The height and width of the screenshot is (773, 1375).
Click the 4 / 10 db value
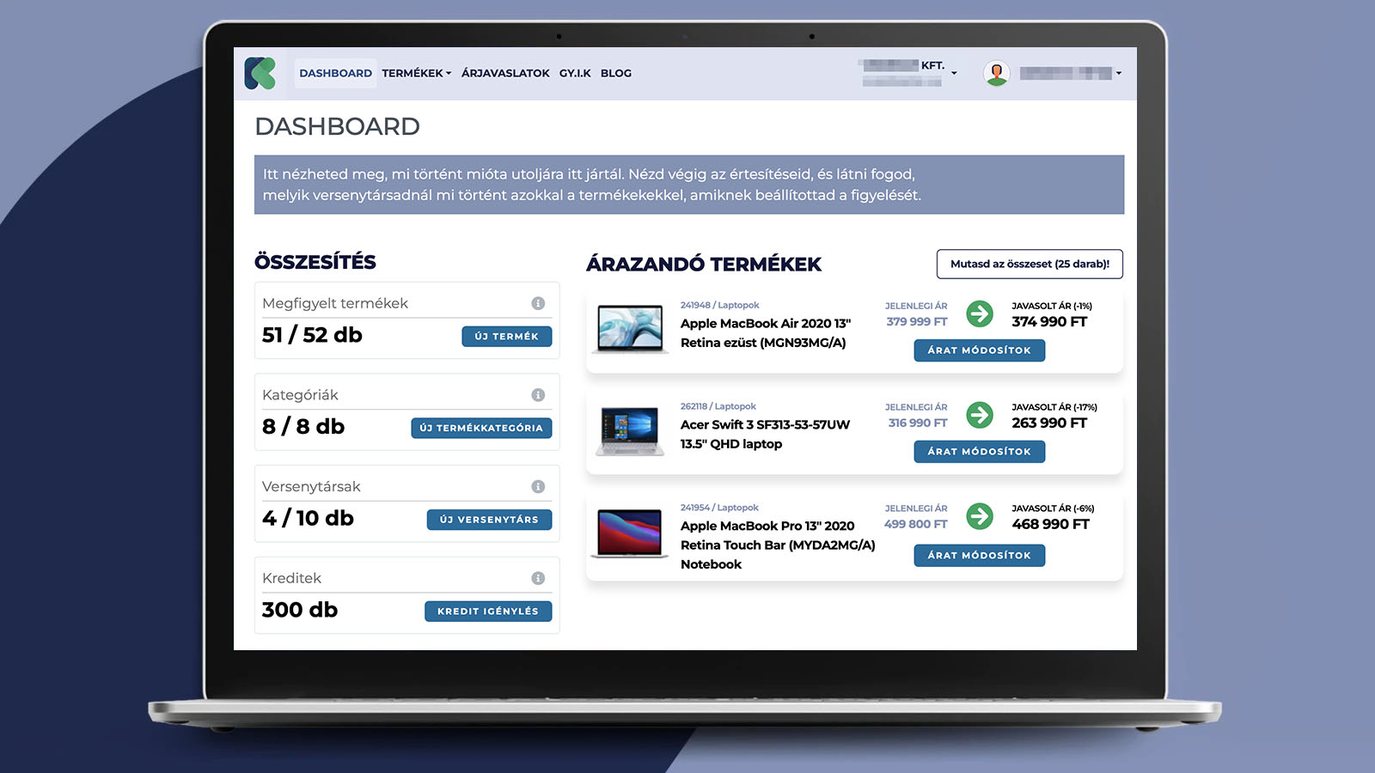(308, 518)
